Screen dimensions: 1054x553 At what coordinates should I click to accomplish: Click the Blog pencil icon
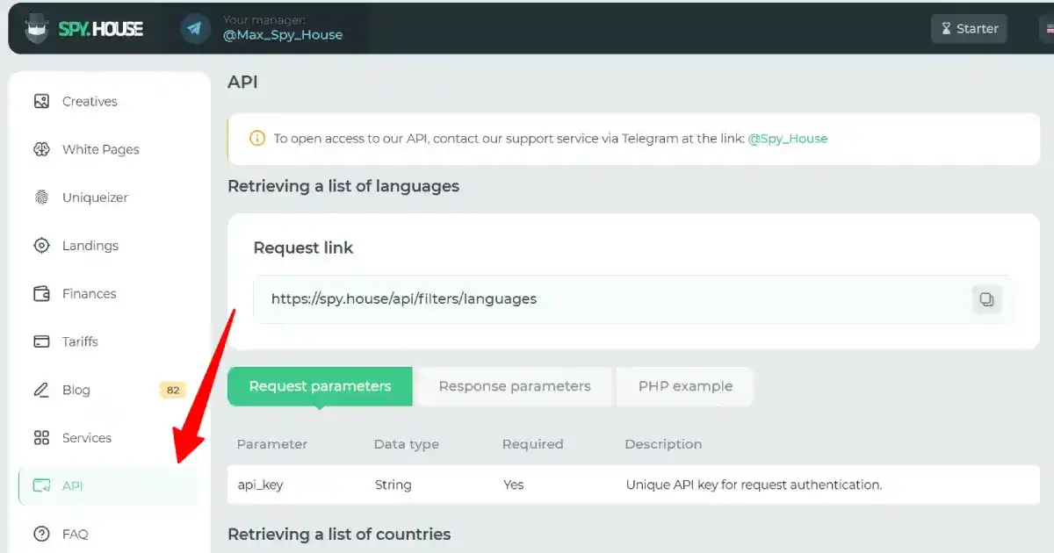pos(41,390)
